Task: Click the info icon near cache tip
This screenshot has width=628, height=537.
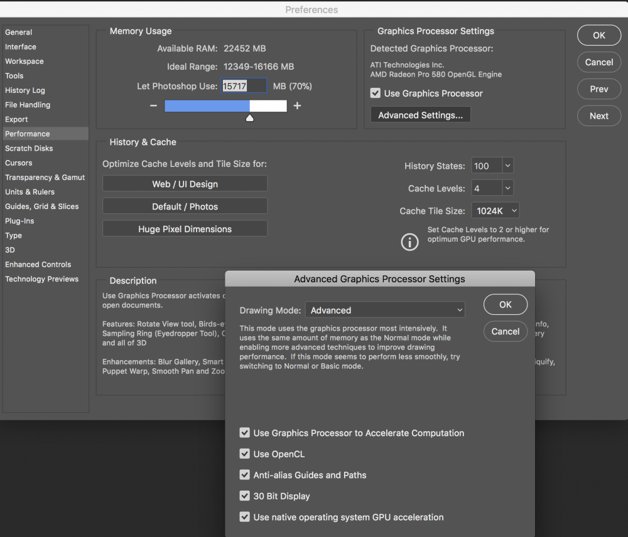Action: pos(409,242)
